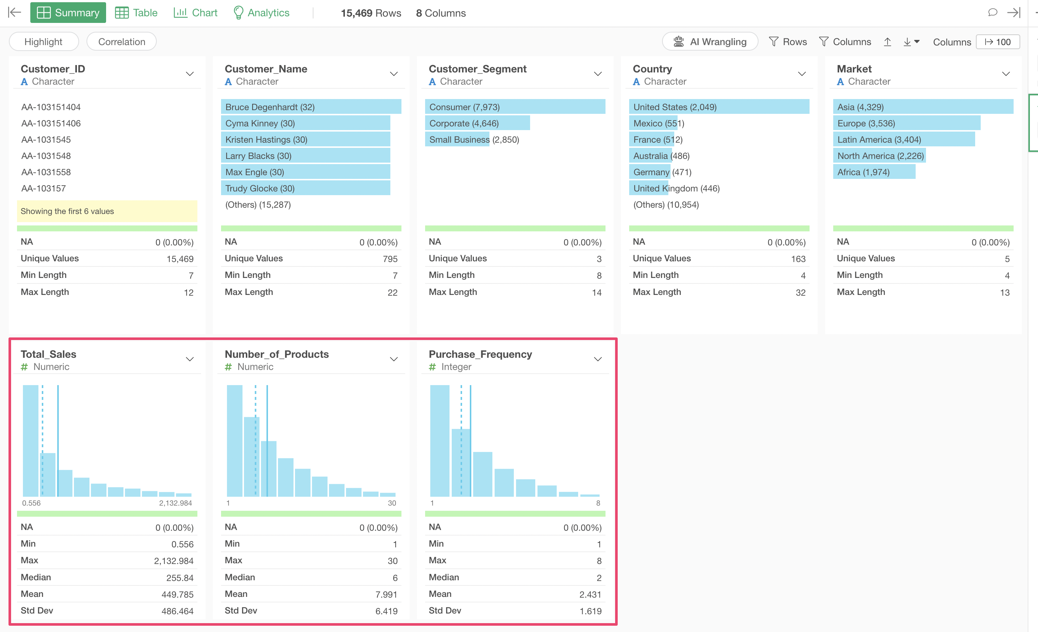This screenshot has height=632, width=1038.
Task: Click the collapse-right panel arrow icon
Action: [1014, 13]
